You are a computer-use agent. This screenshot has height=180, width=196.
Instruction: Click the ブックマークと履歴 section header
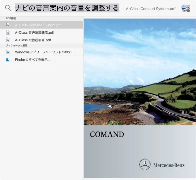[x=42, y=46]
